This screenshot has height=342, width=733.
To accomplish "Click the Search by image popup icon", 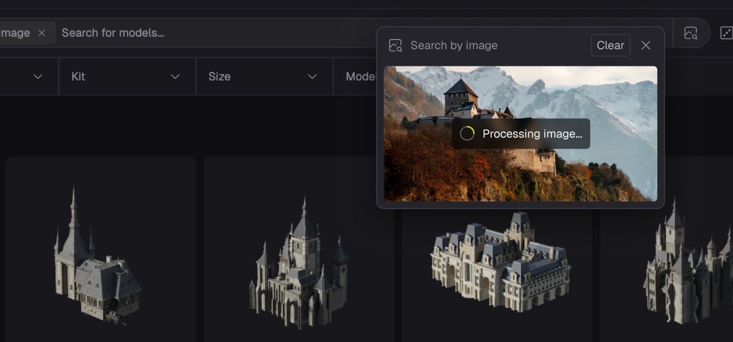I will (x=395, y=46).
